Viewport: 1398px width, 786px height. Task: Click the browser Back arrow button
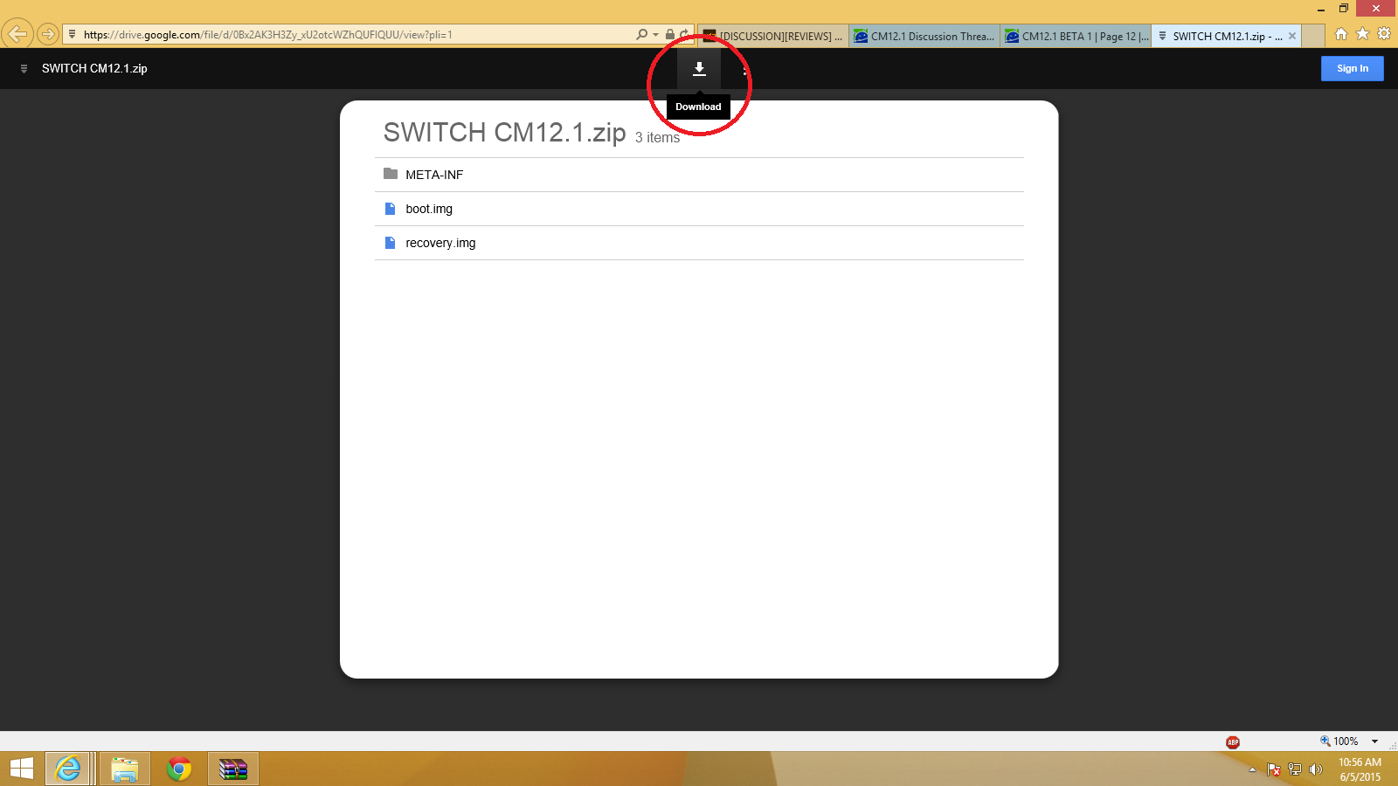click(17, 35)
